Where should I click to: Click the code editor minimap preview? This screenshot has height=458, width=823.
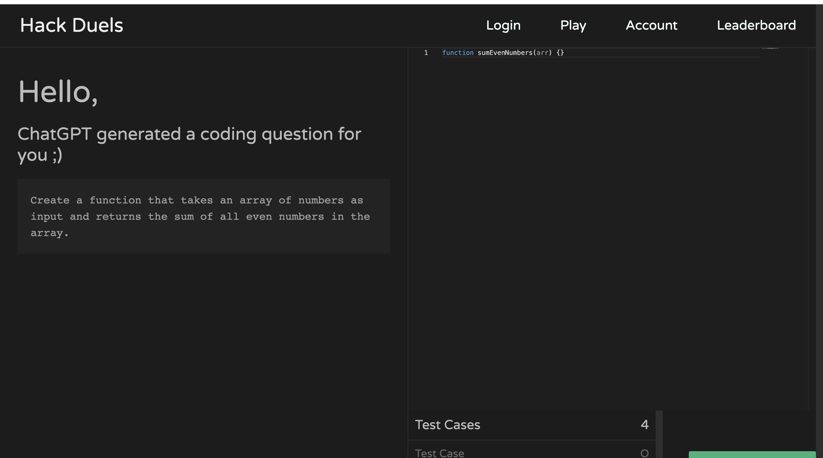[770, 48]
